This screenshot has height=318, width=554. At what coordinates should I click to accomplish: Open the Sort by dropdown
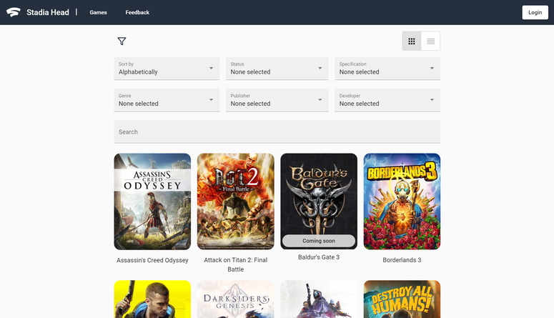tap(167, 69)
